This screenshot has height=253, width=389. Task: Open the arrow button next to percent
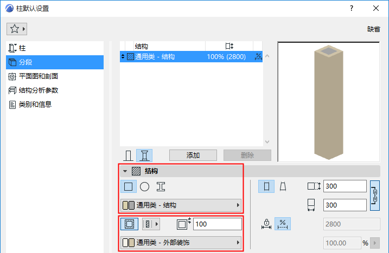(x=375, y=243)
